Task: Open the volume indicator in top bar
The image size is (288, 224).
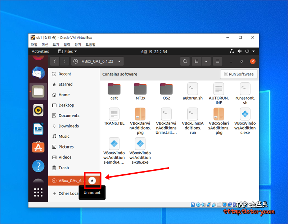Action: [x=239, y=51]
